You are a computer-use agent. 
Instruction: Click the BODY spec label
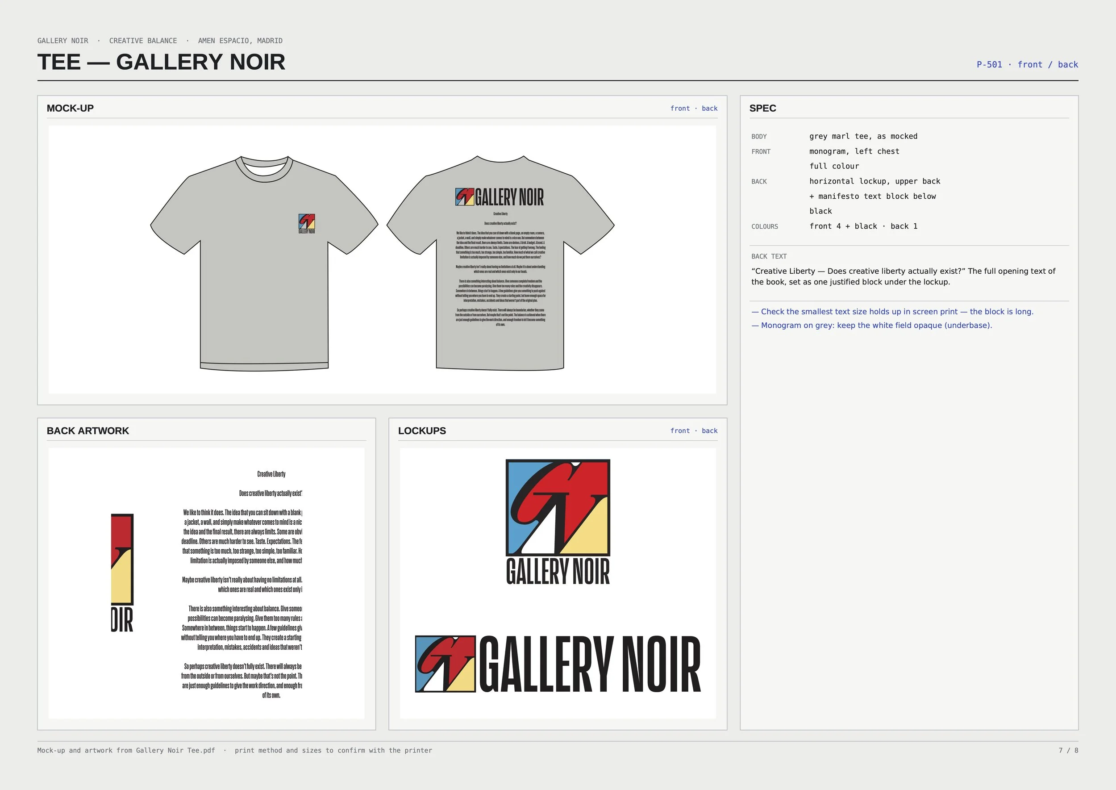(758, 137)
